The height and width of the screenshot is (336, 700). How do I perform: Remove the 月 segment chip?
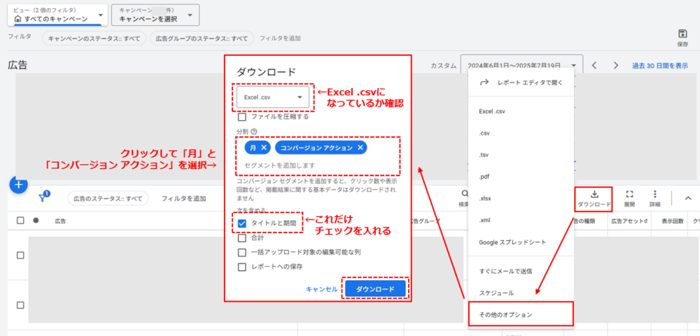263,147
